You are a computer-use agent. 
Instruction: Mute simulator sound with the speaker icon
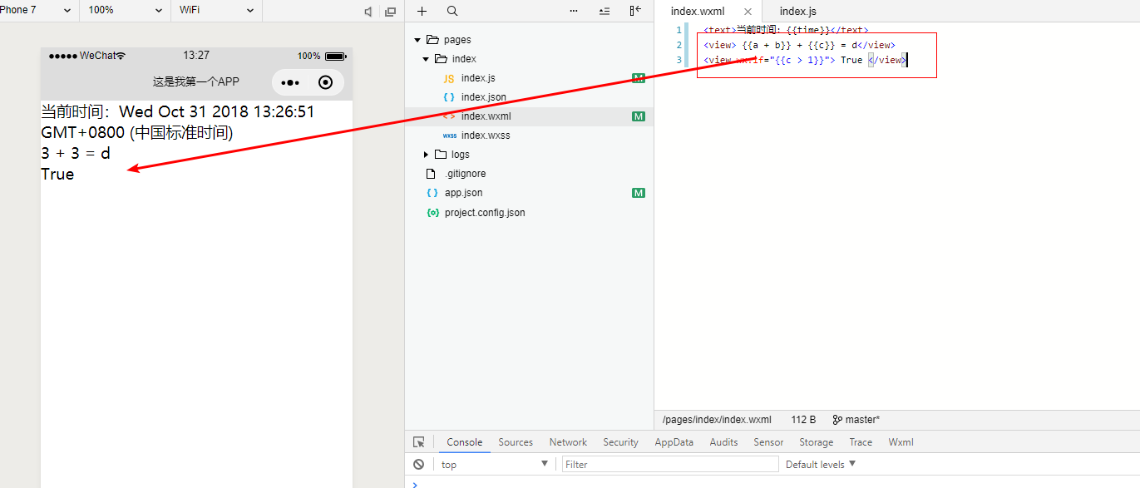point(368,12)
